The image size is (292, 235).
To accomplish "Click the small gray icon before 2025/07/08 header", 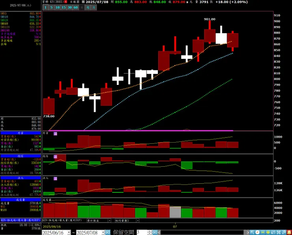I will [x=83, y=2].
